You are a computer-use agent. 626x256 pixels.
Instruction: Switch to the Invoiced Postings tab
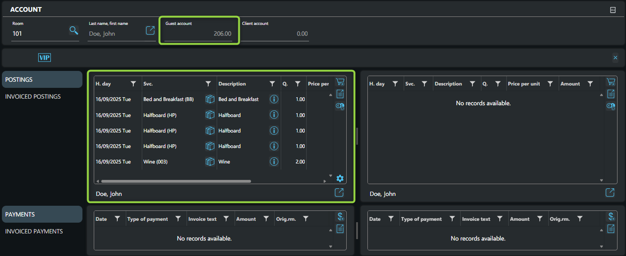[x=33, y=96]
